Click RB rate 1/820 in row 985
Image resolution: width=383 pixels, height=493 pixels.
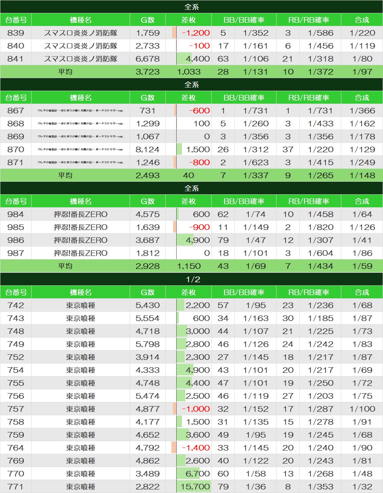pos(321,227)
